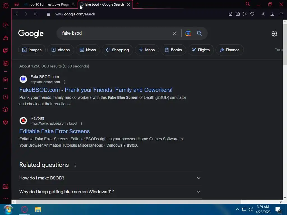This screenshot has height=215, width=287.
Task: Add page to bookmarks heart icon
Action: tap(252, 14)
